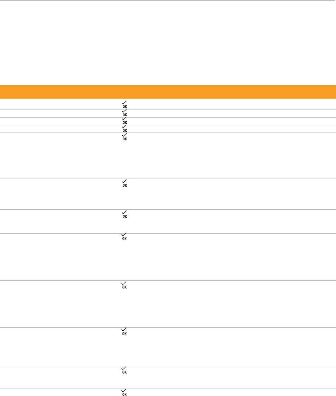This screenshot has height=396, width=336.
Task: Click the OK checkmark in the fifth row
Action: [x=125, y=137]
